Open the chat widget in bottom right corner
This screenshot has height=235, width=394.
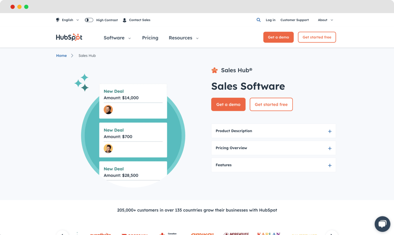click(382, 224)
